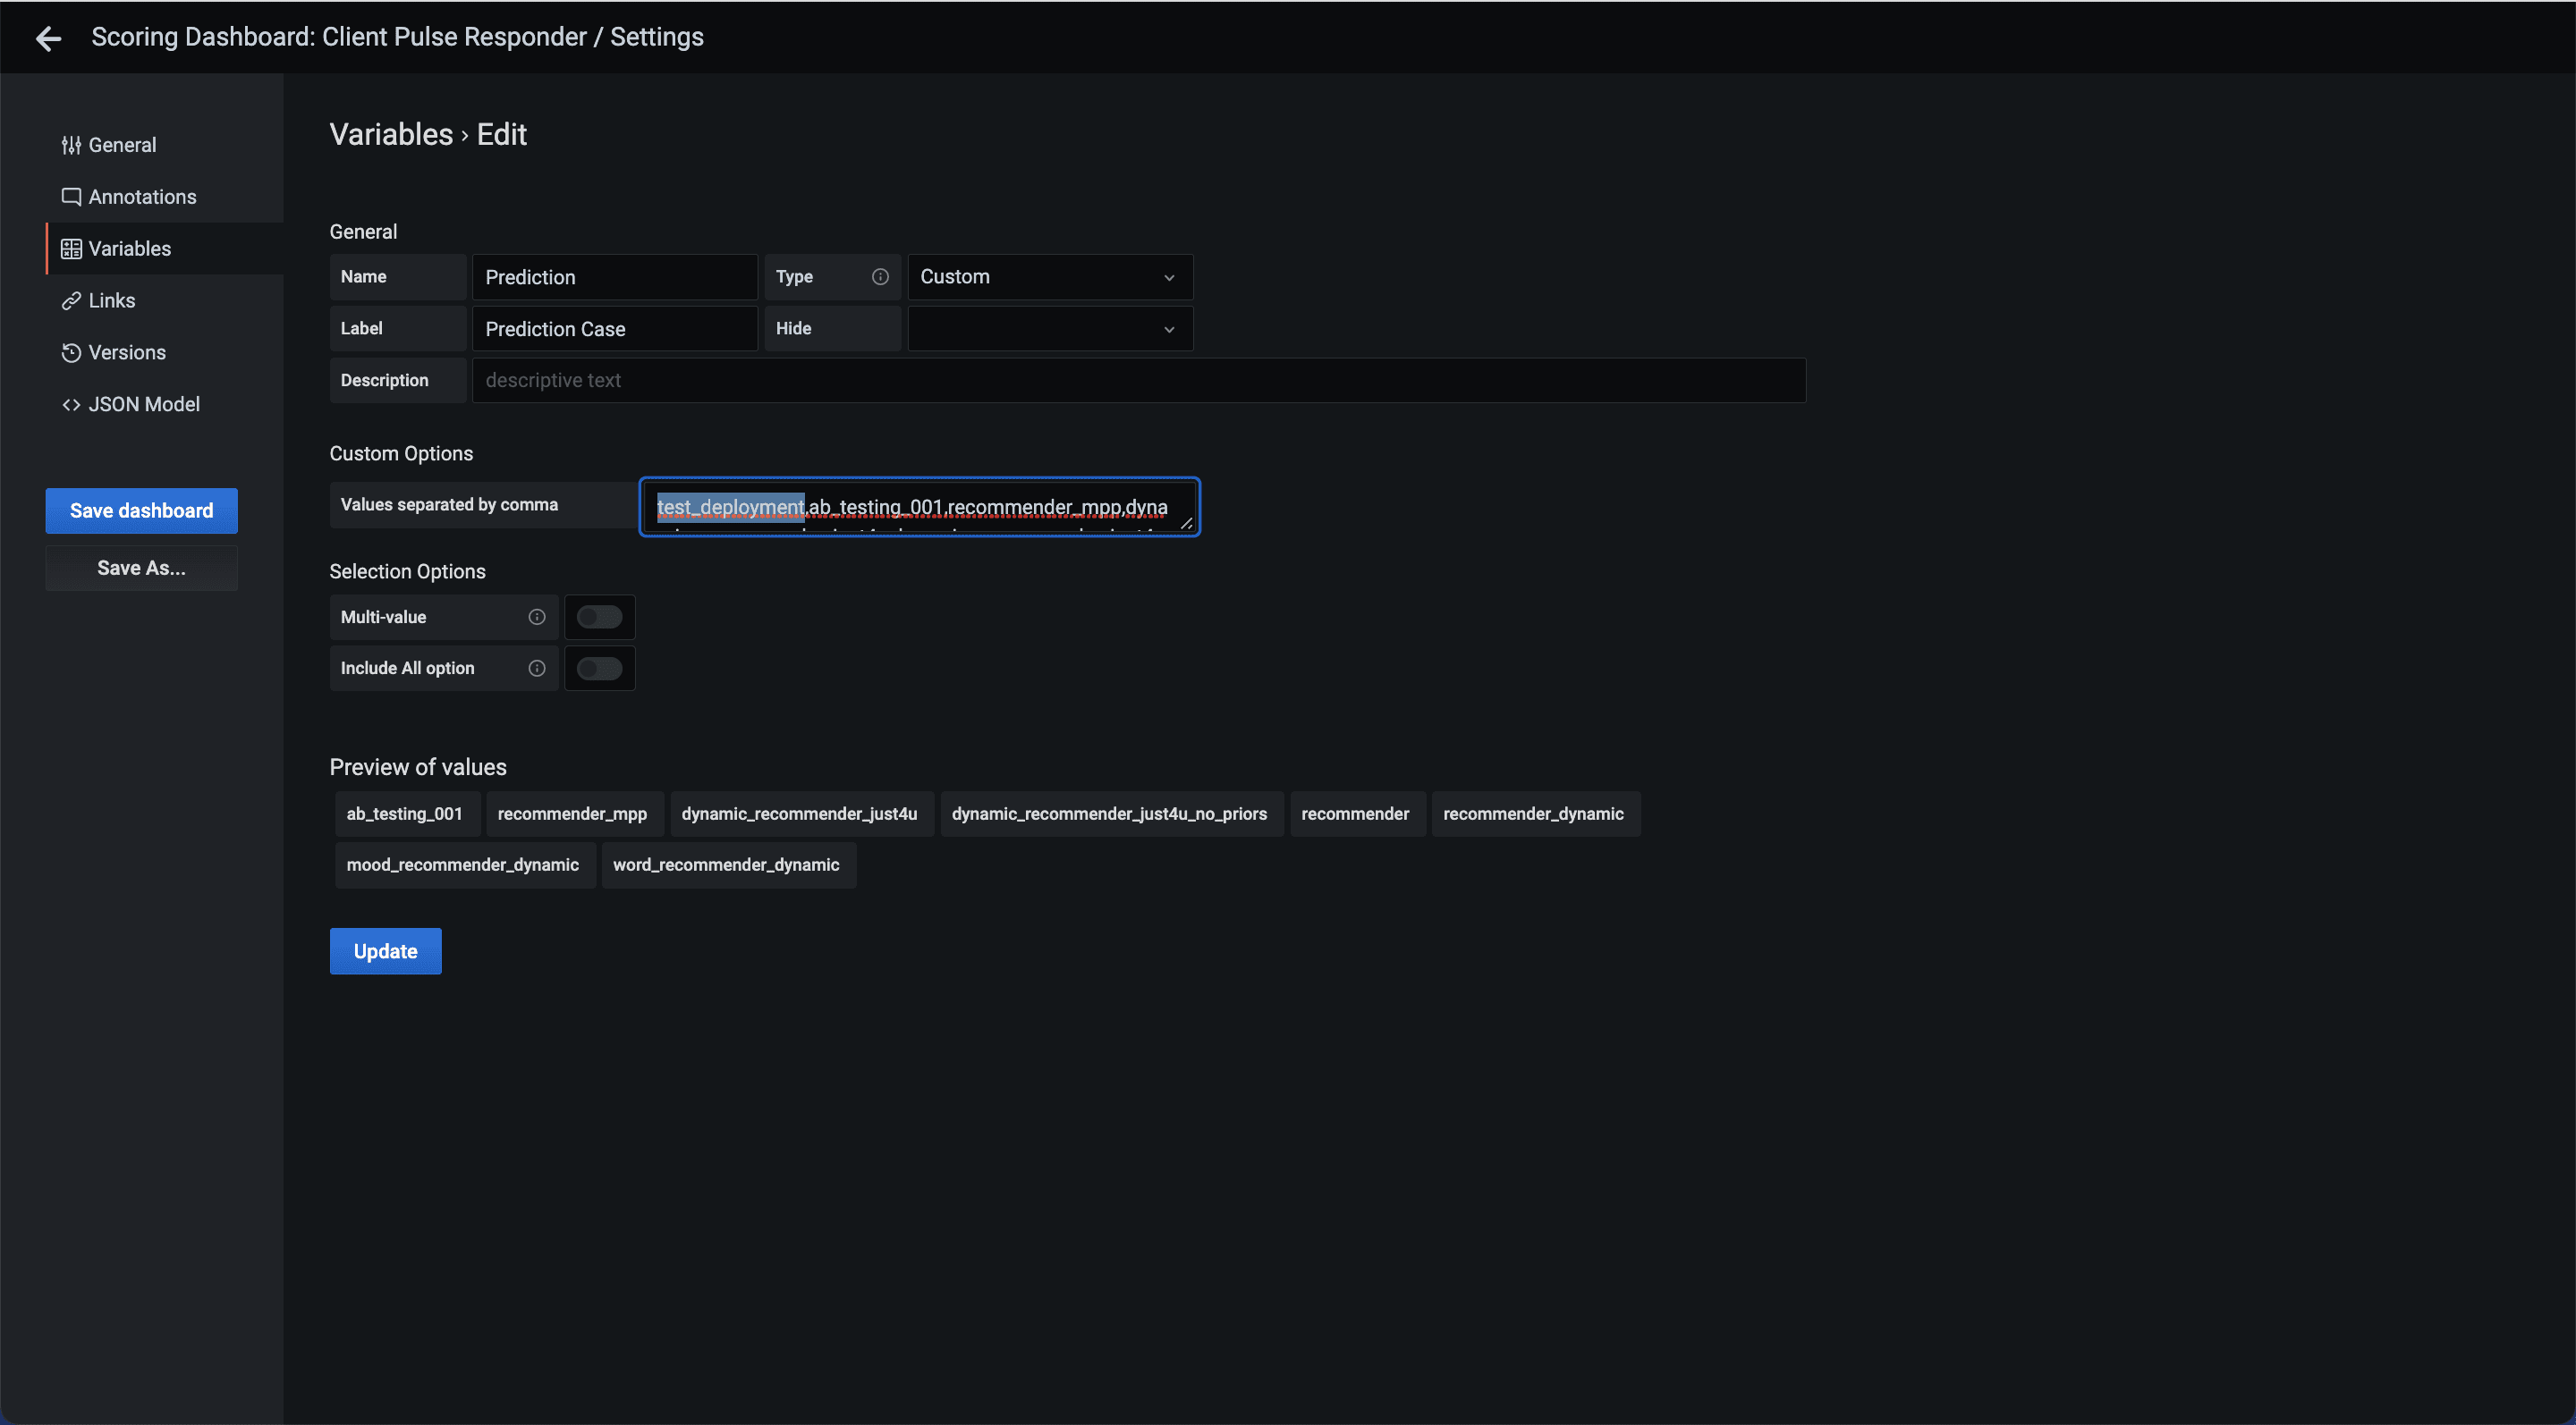Open the General settings section in sidebar

tap(122, 144)
